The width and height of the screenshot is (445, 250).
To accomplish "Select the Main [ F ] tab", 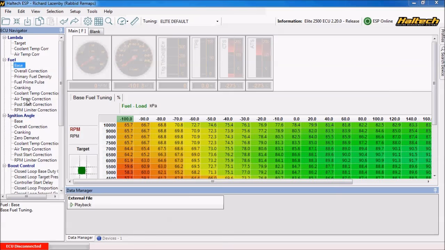I will [77, 31].
